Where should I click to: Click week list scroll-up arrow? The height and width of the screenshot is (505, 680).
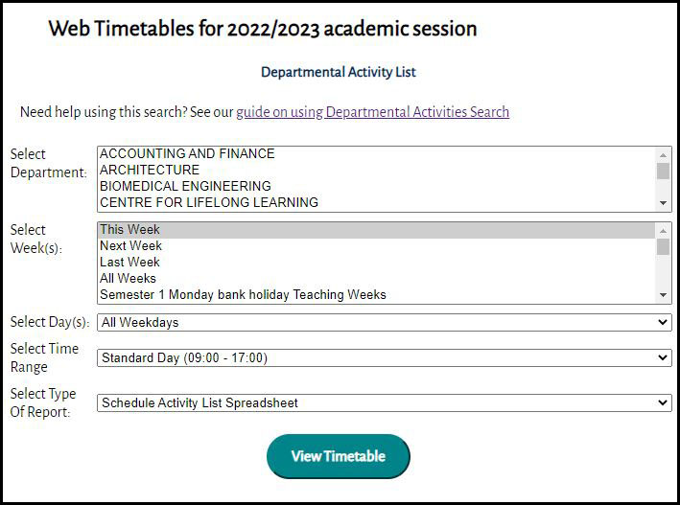coord(663,230)
